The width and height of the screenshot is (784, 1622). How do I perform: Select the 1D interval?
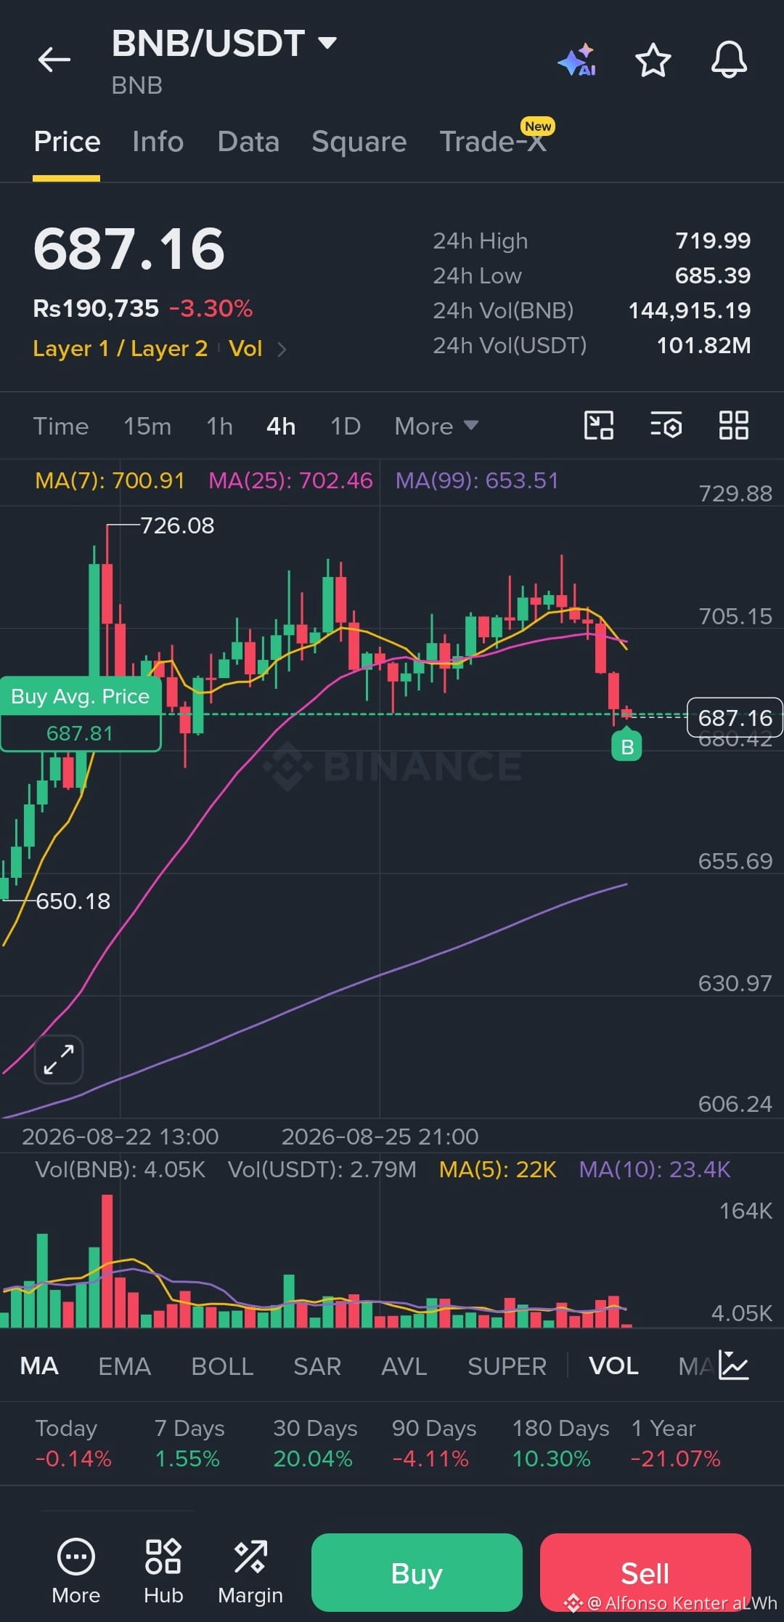click(x=346, y=426)
